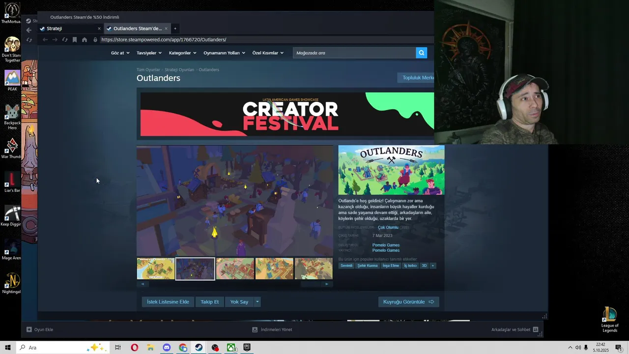
Task: Open the PEAK desktop shortcut
Action: click(12, 80)
